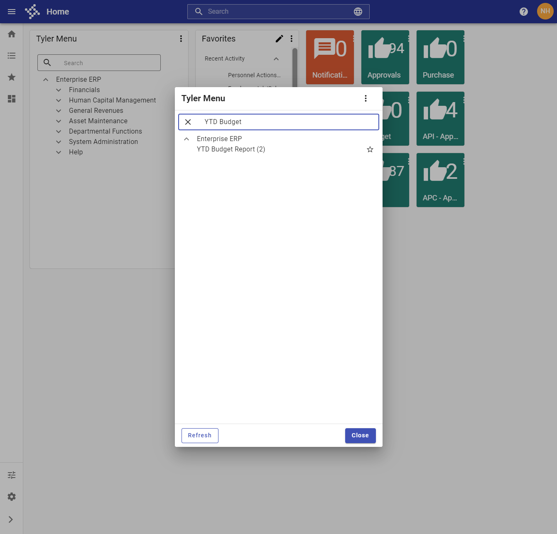Favorite the YTD Budget Report star
Viewport: 557px width, 534px height.
[370, 149]
